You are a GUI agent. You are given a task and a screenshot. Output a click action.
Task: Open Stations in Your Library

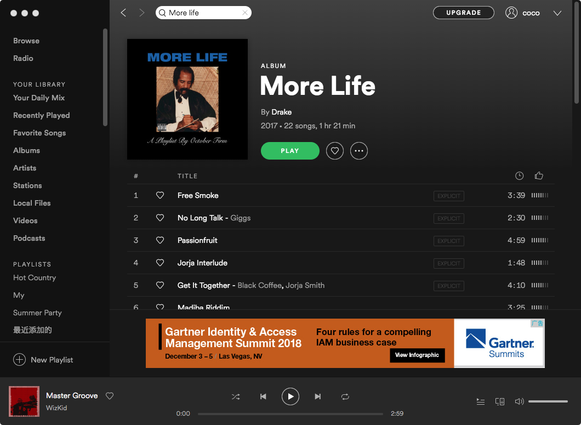[27, 185]
